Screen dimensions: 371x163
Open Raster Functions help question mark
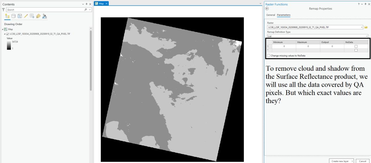point(359,4)
